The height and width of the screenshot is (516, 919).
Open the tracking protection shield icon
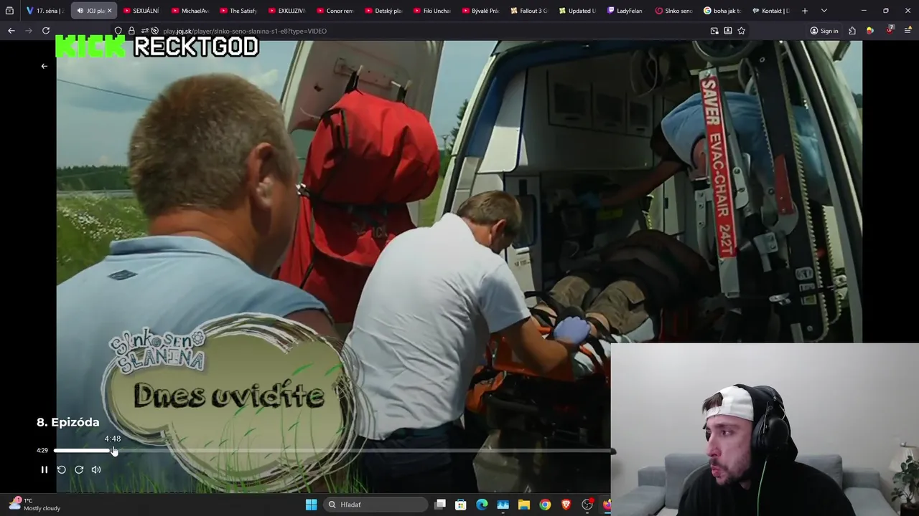click(118, 31)
